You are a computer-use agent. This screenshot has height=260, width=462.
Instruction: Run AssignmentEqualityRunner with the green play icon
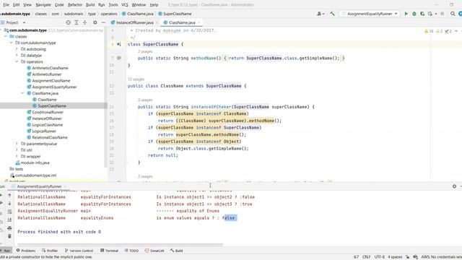[x=406, y=14]
